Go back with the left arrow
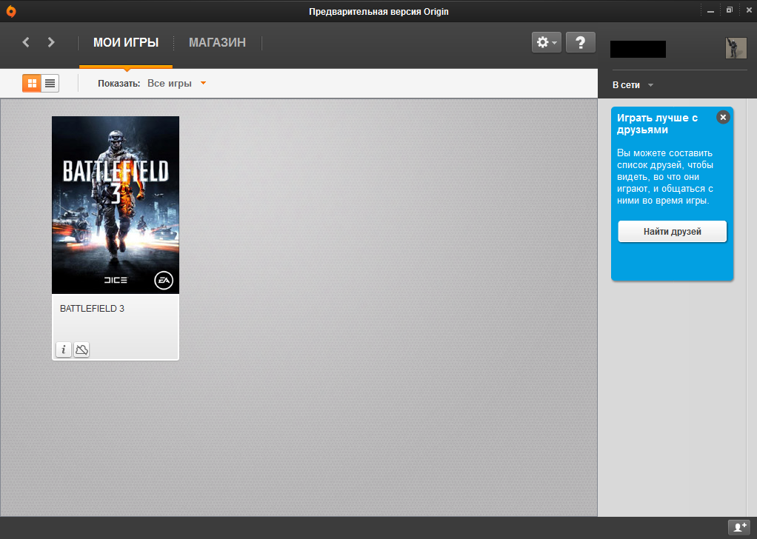Screen dimensions: 757x539 [26, 42]
